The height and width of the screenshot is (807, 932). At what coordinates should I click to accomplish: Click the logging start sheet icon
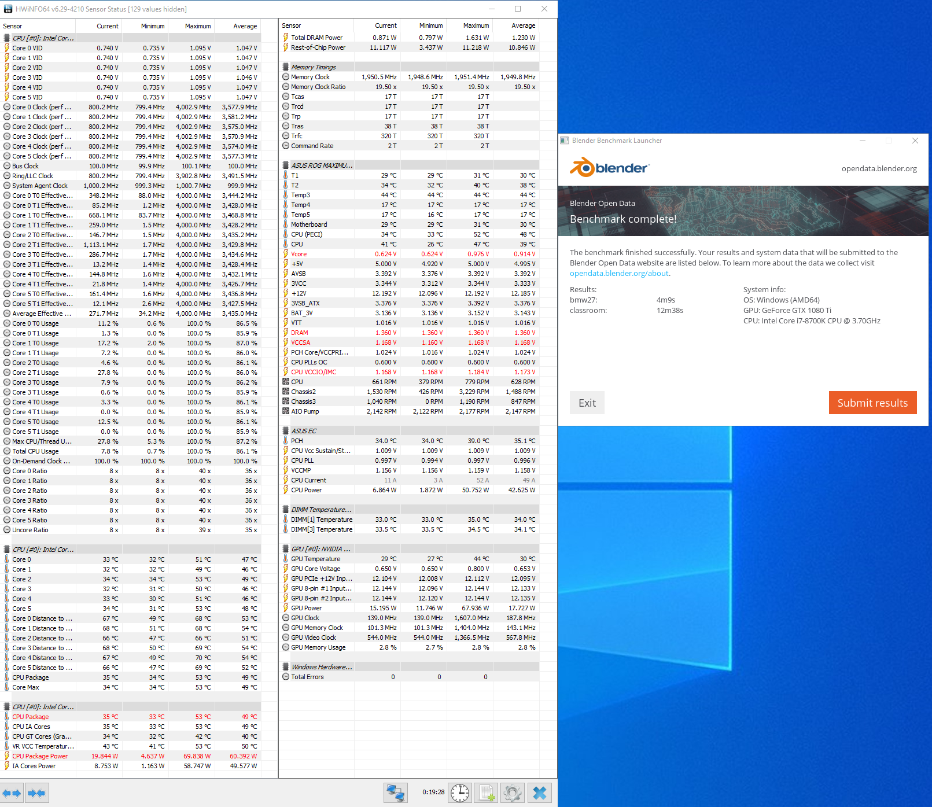coord(487,793)
